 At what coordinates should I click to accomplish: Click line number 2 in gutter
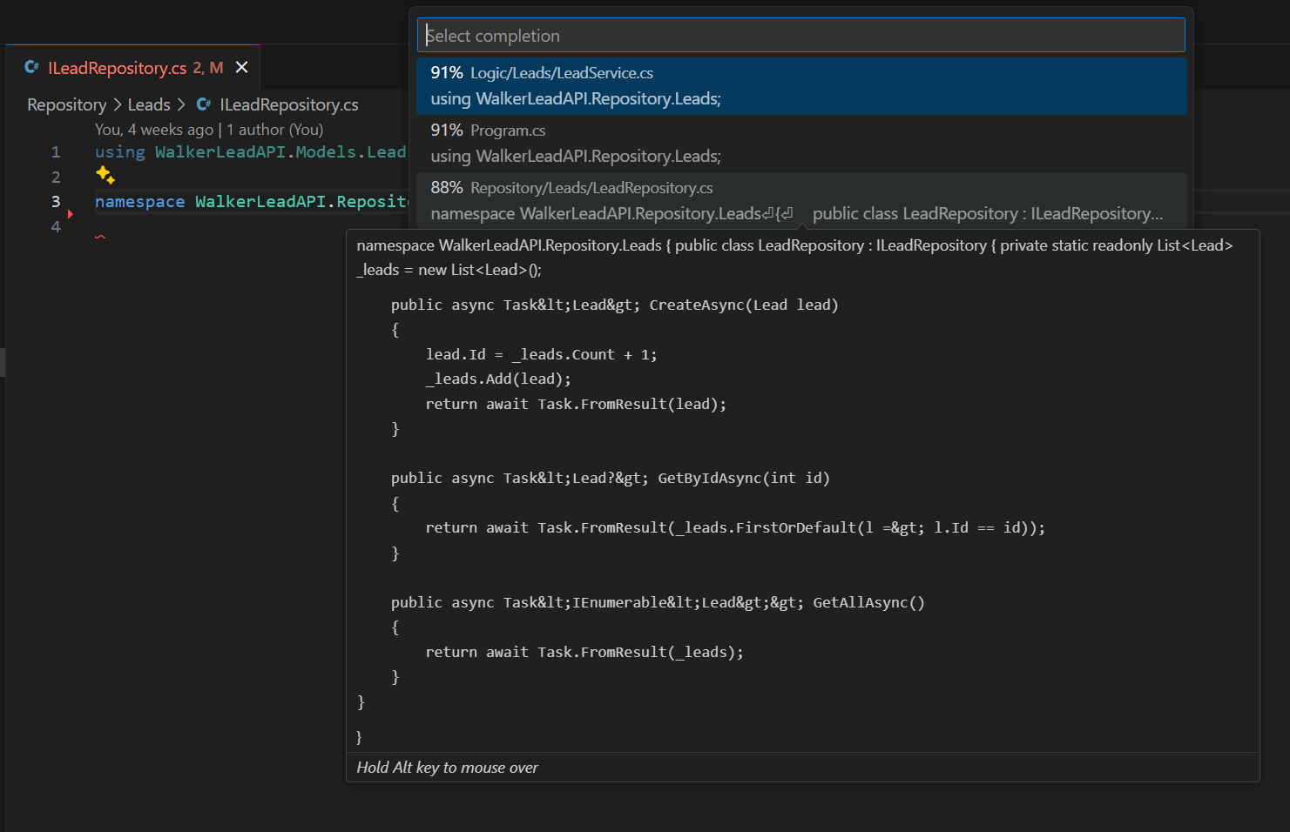point(56,178)
